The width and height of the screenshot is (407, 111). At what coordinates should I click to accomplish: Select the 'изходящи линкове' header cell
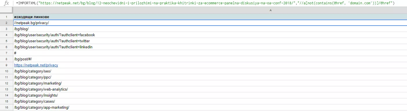pos(210,17)
